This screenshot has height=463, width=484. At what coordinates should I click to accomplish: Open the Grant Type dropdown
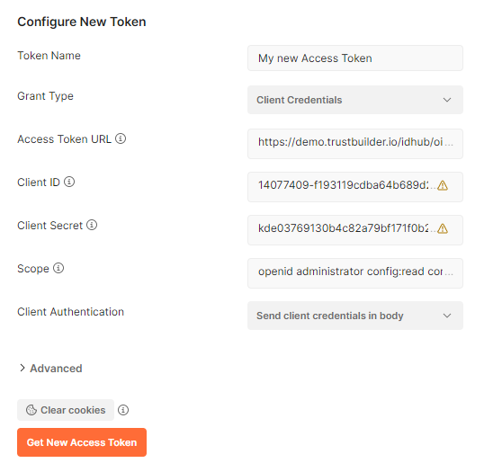click(355, 100)
